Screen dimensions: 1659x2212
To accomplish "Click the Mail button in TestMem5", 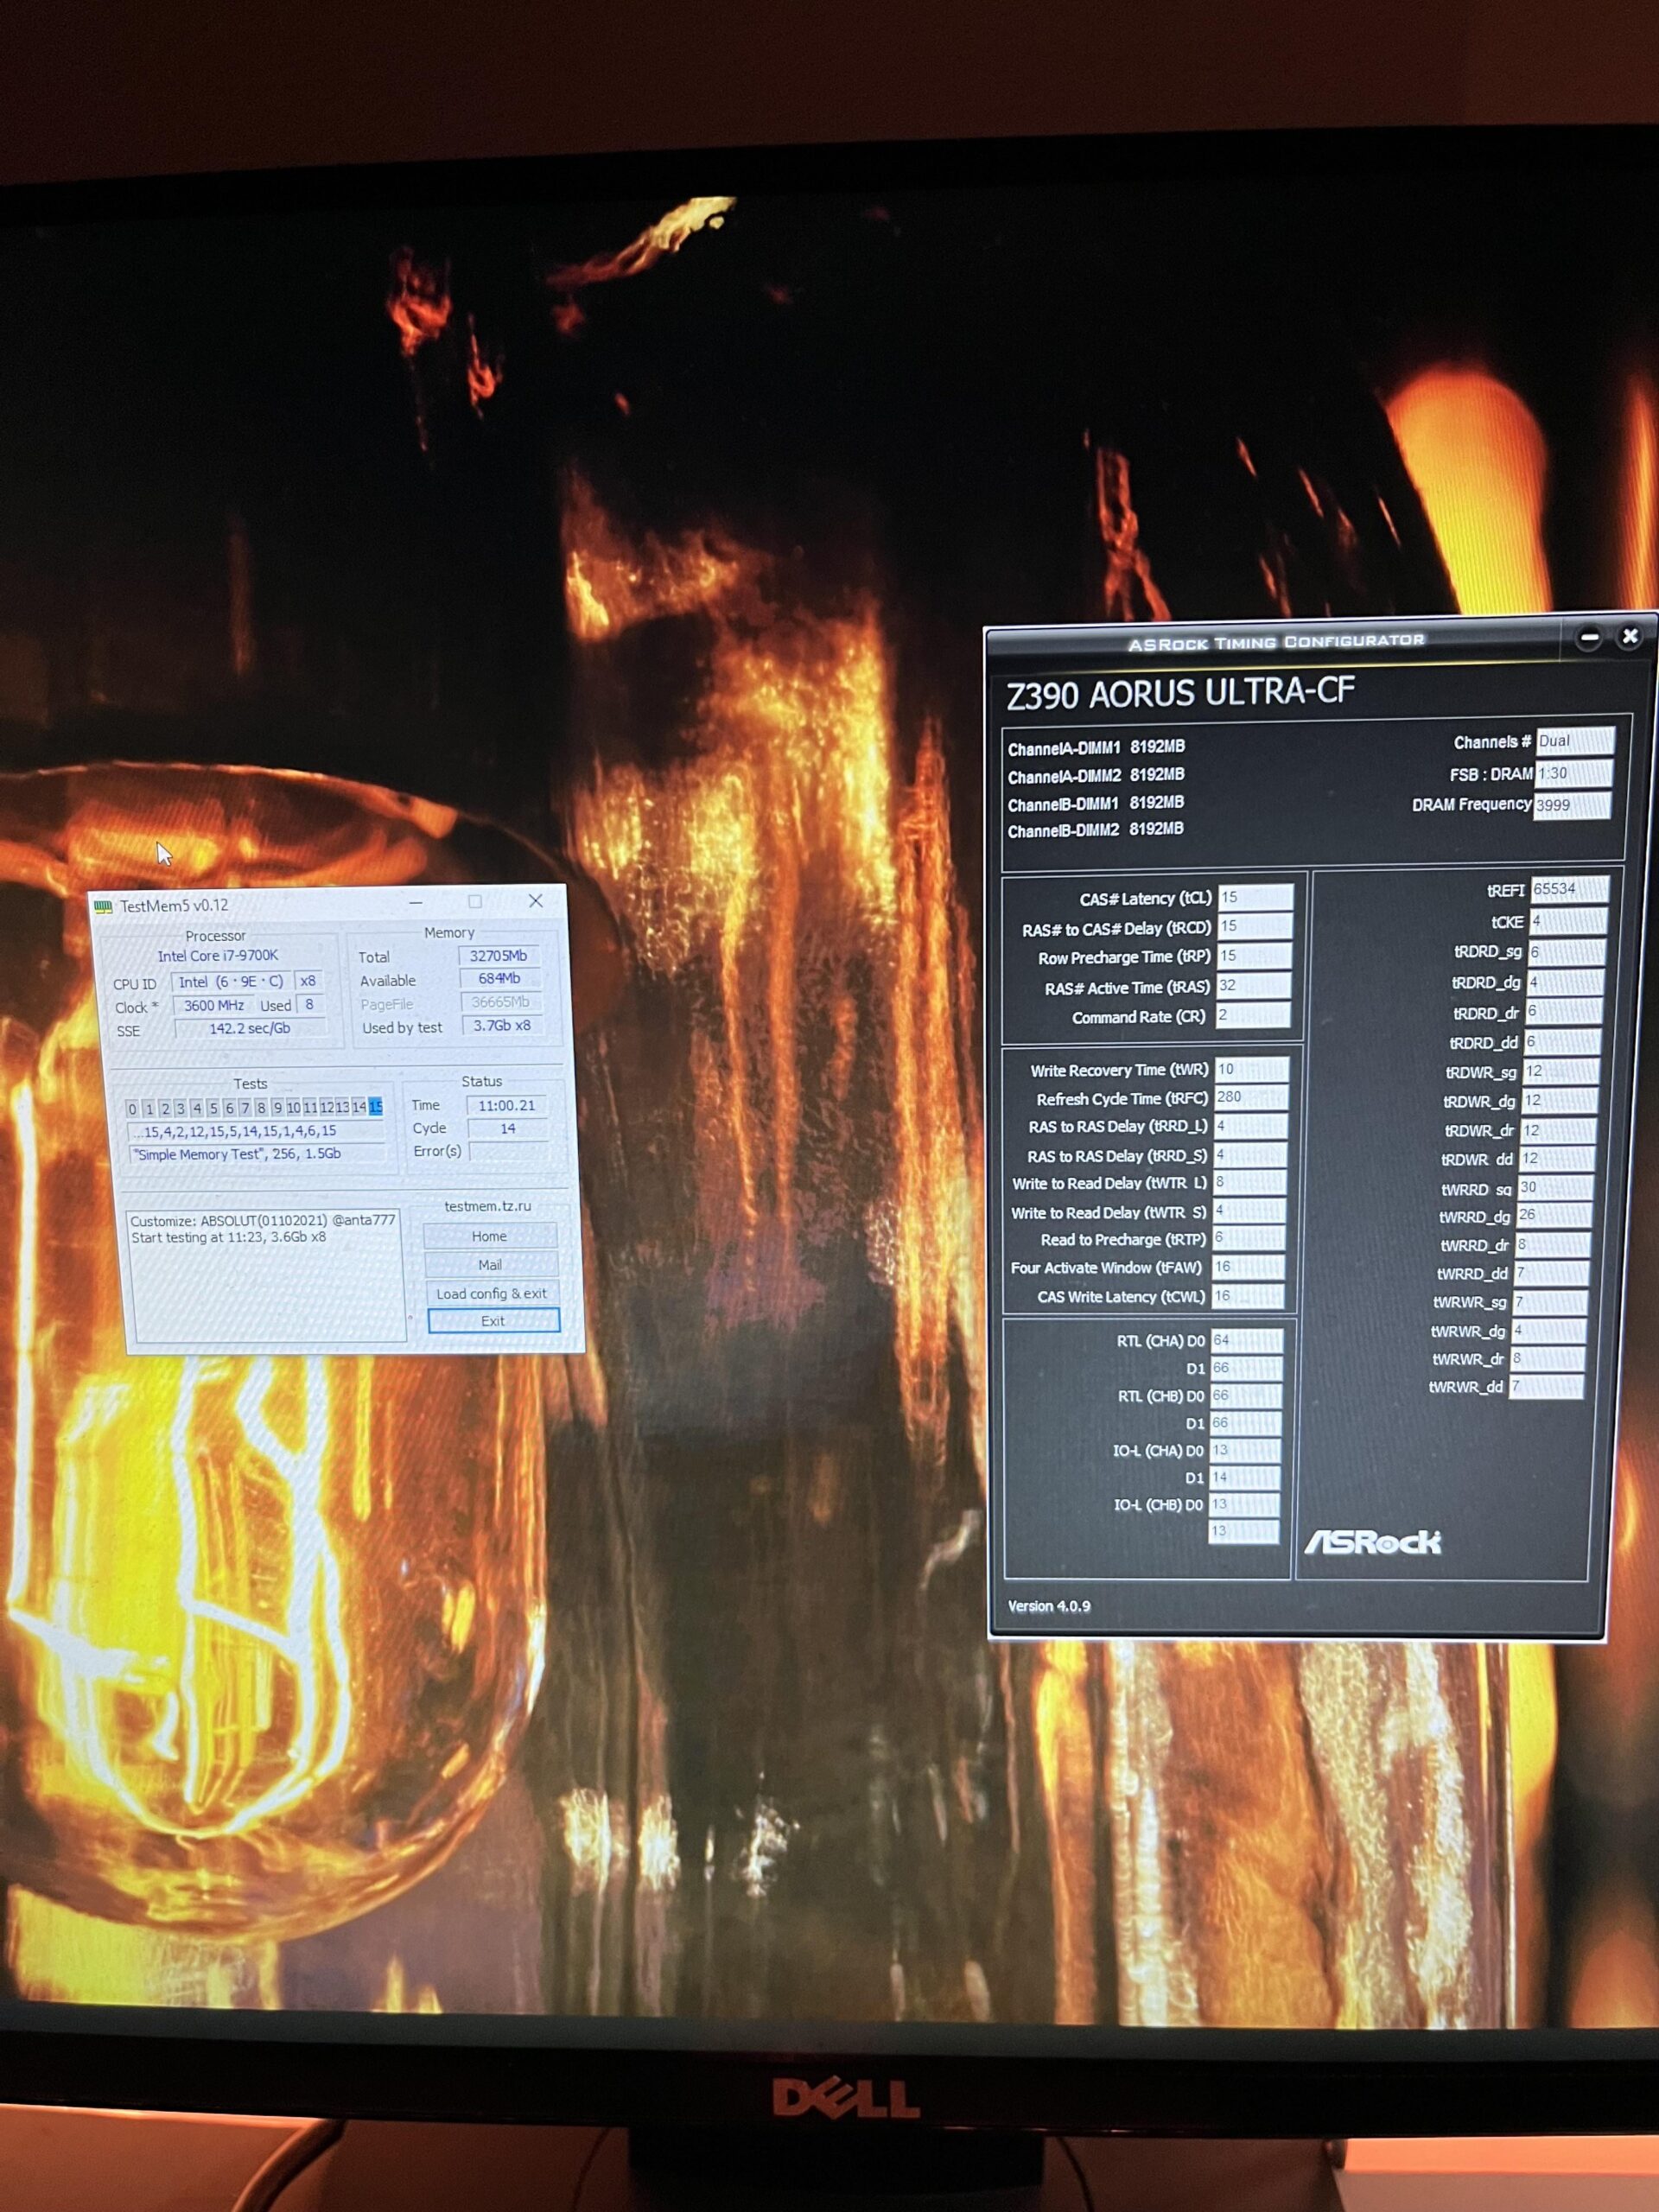I will tap(490, 1265).
